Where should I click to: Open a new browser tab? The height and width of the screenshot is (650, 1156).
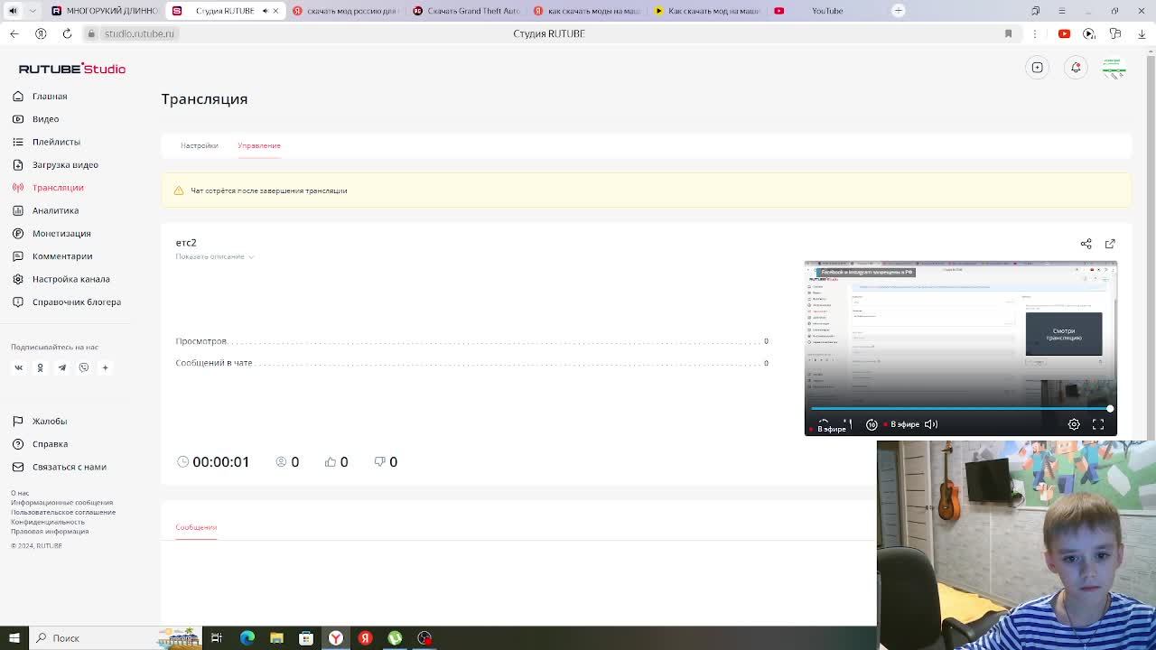point(899,11)
